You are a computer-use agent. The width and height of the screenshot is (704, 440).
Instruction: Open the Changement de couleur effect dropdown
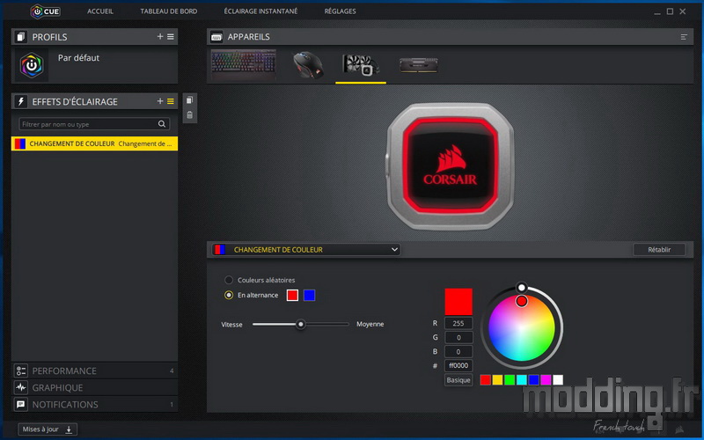[305, 249]
